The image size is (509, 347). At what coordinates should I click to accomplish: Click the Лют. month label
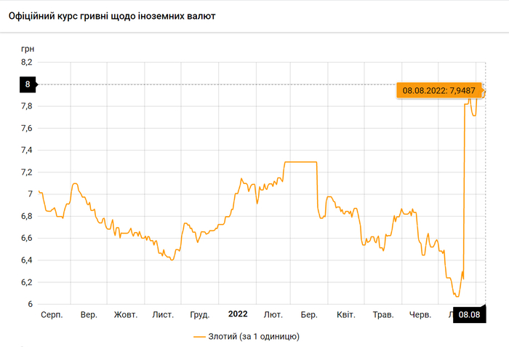[x=273, y=315]
